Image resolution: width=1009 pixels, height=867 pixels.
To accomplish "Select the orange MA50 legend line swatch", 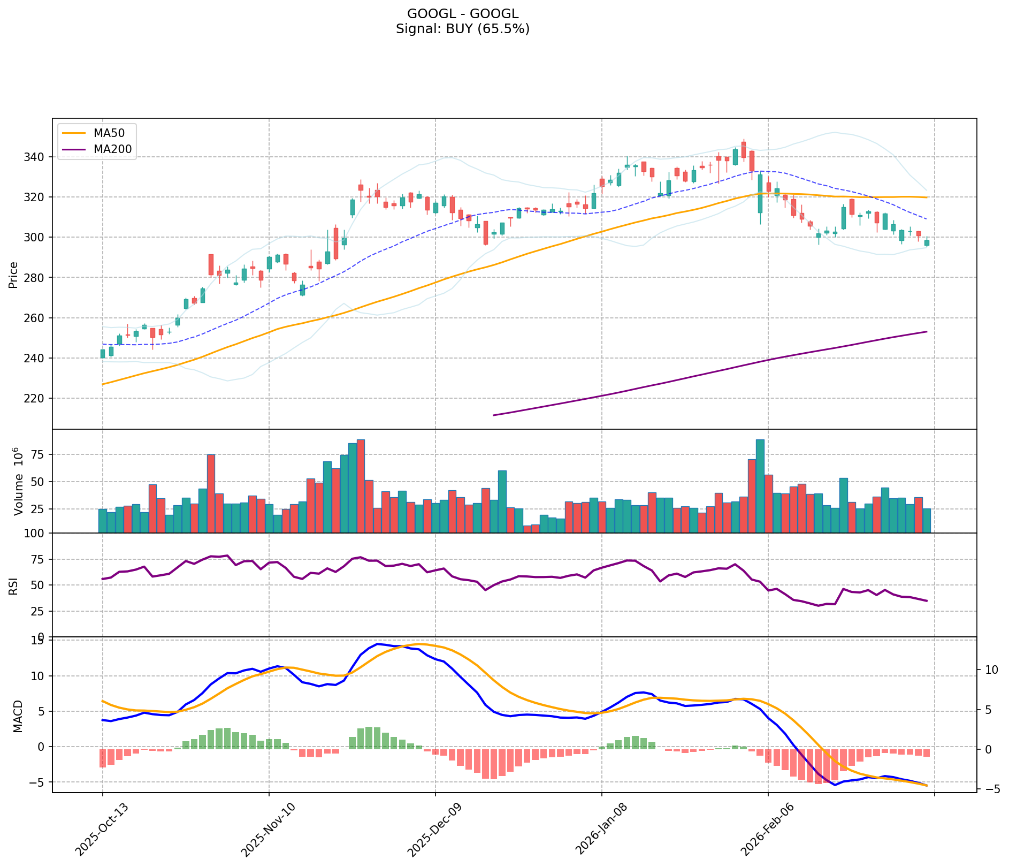I will click(74, 133).
